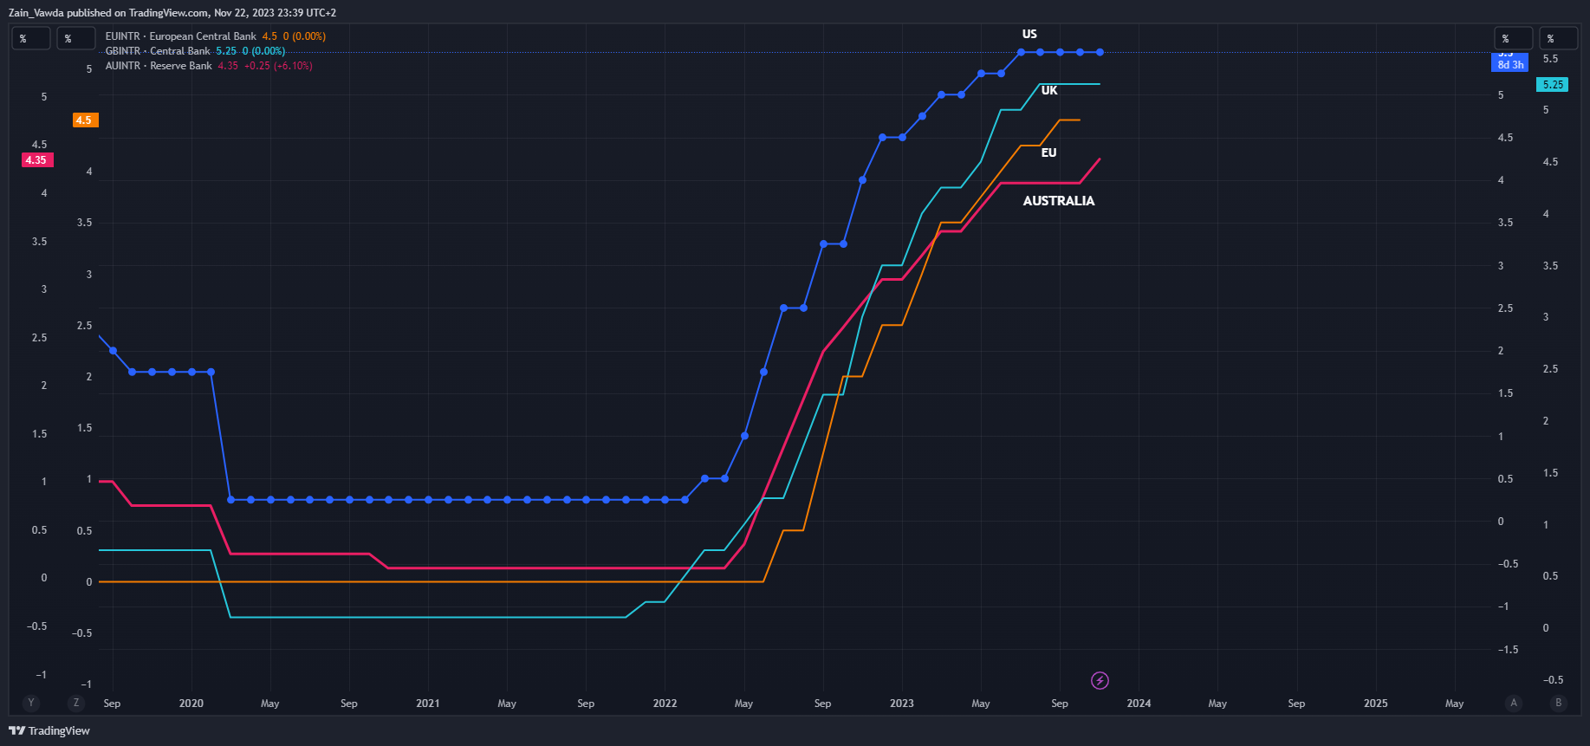
Task: Select the Z scale letter badge
Action: [x=76, y=703]
